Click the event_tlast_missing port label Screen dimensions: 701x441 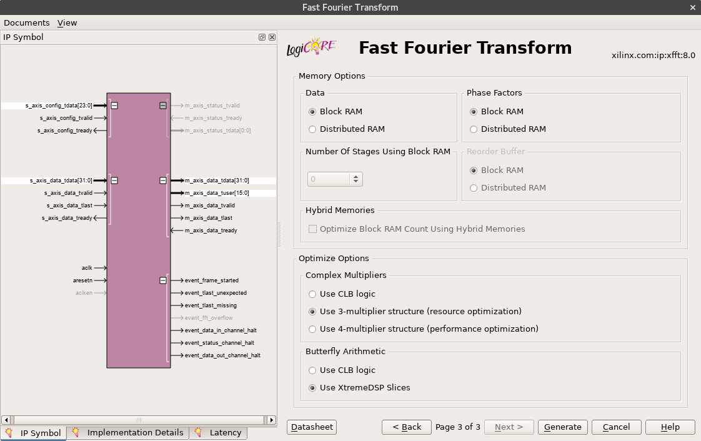pyautogui.click(x=211, y=305)
